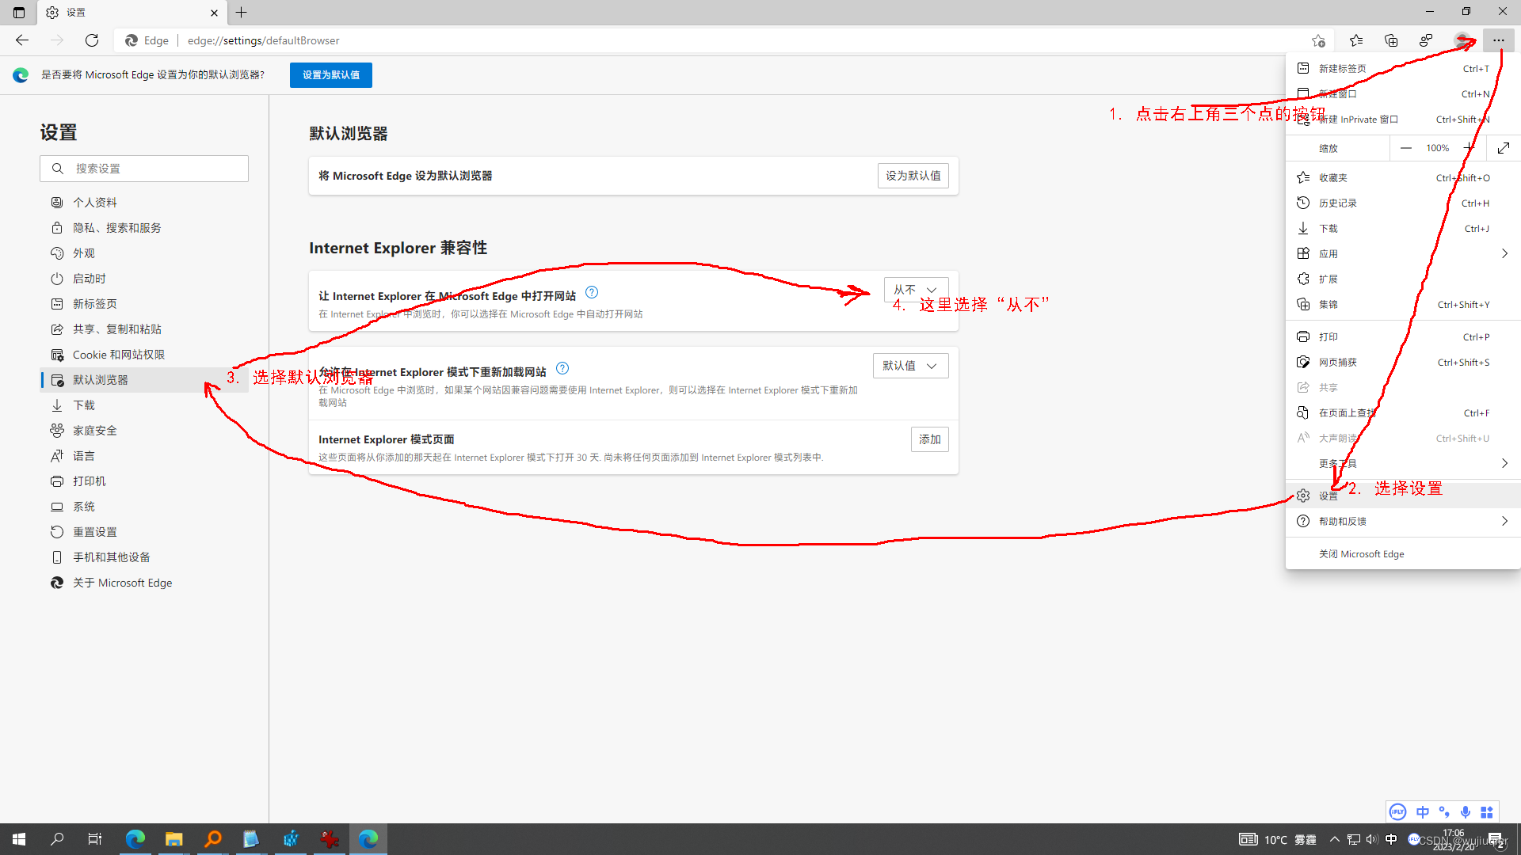
Task: Choose 设置 in the menu
Action: click(1403, 496)
